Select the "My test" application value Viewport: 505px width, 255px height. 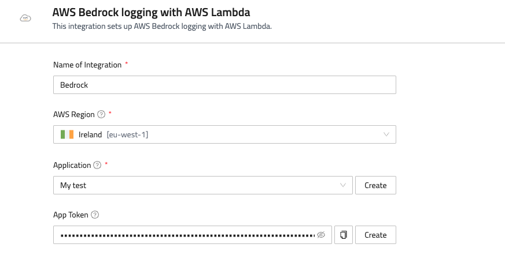(73, 185)
